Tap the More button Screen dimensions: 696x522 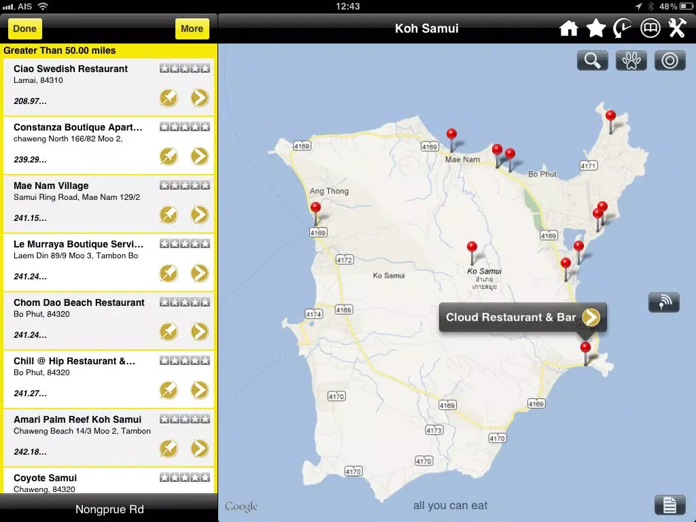pyautogui.click(x=192, y=29)
